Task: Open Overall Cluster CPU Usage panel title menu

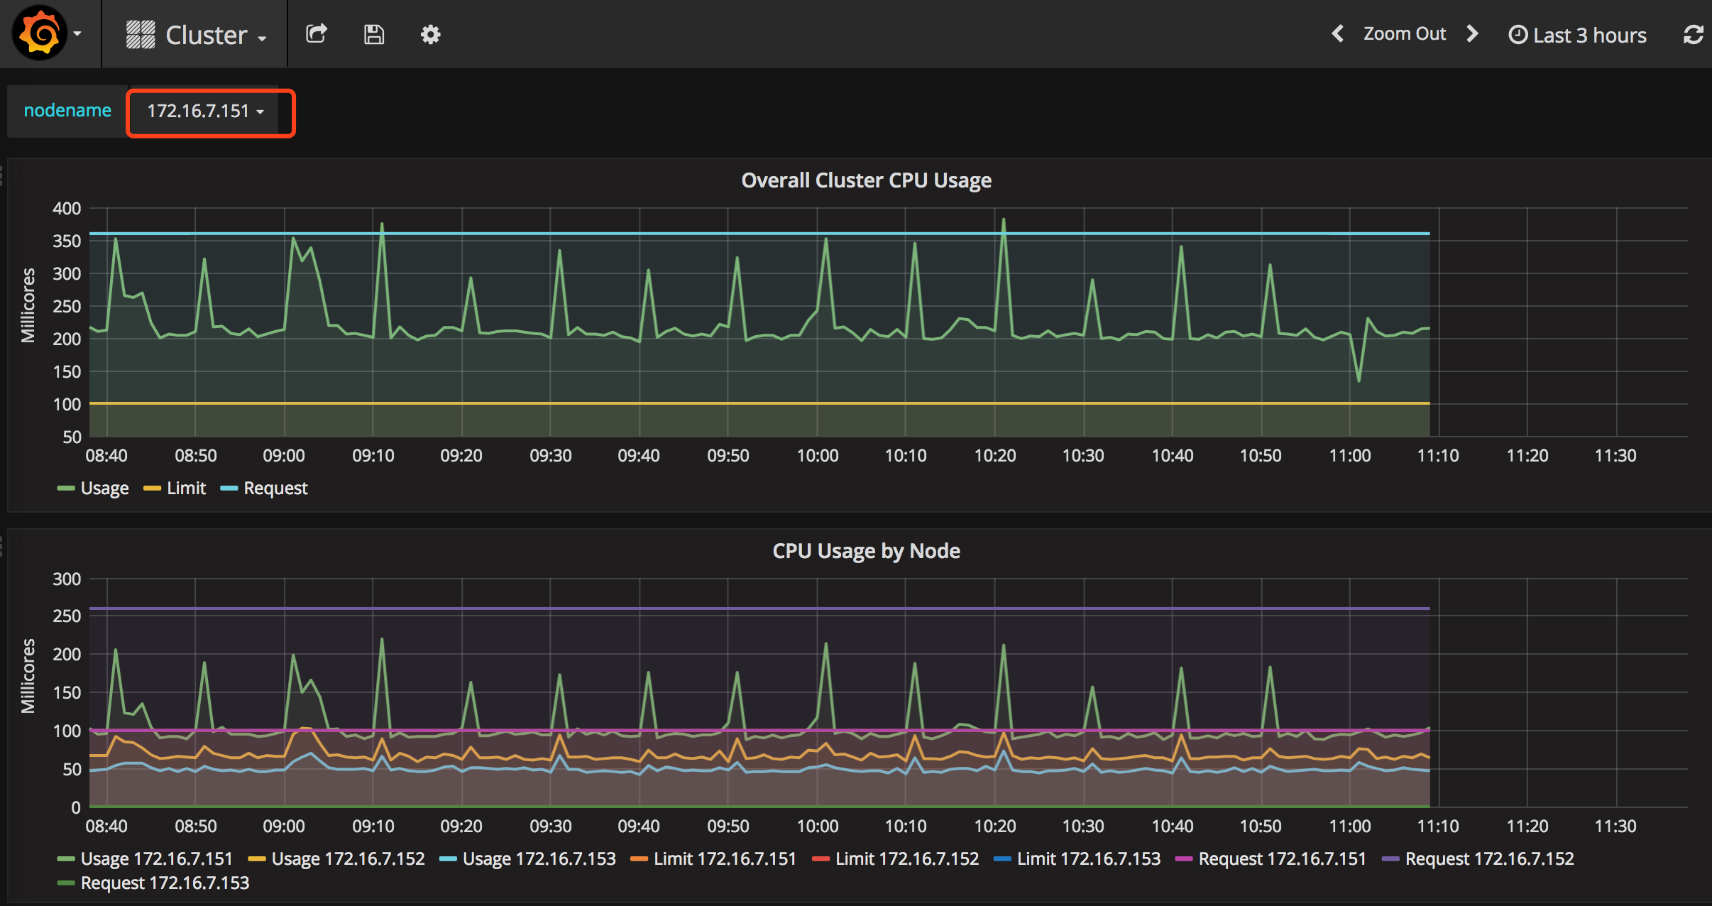Action: [866, 180]
